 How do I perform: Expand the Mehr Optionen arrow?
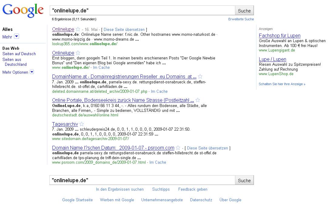click(32, 72)
